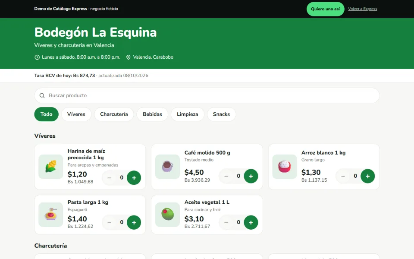Add one Pasta larga 1 kg
414x259 pixels.
pyautogui.click(x=134, y=223)
